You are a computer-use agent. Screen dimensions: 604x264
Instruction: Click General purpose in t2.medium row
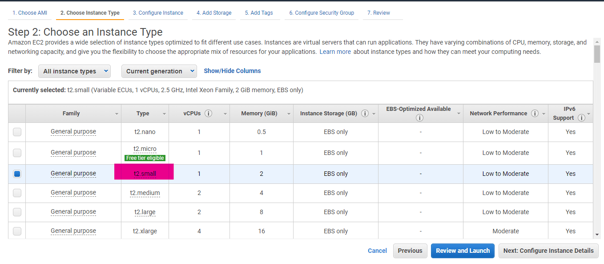[73, 193]
